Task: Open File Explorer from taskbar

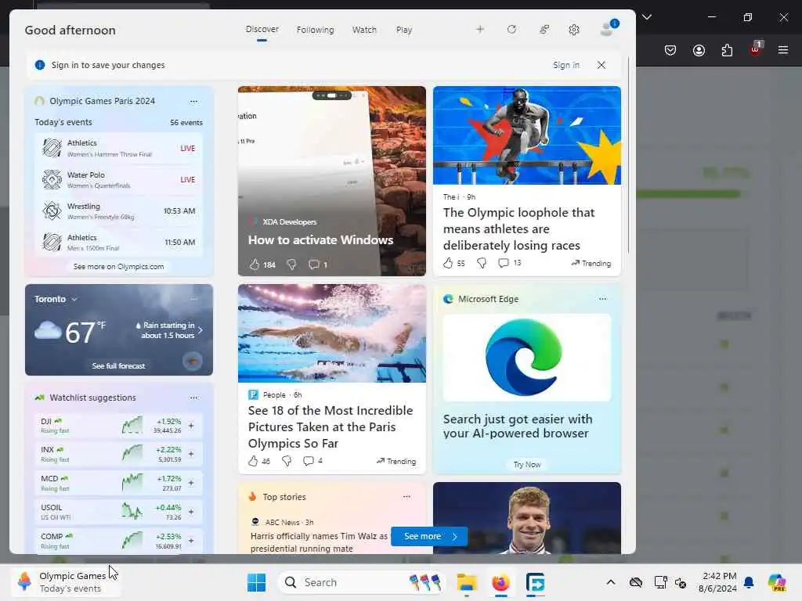Action: 467,582
